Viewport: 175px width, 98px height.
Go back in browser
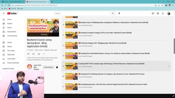[2, 5]
